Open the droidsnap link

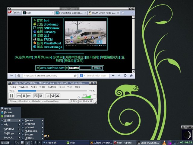[x=51, y=24]
